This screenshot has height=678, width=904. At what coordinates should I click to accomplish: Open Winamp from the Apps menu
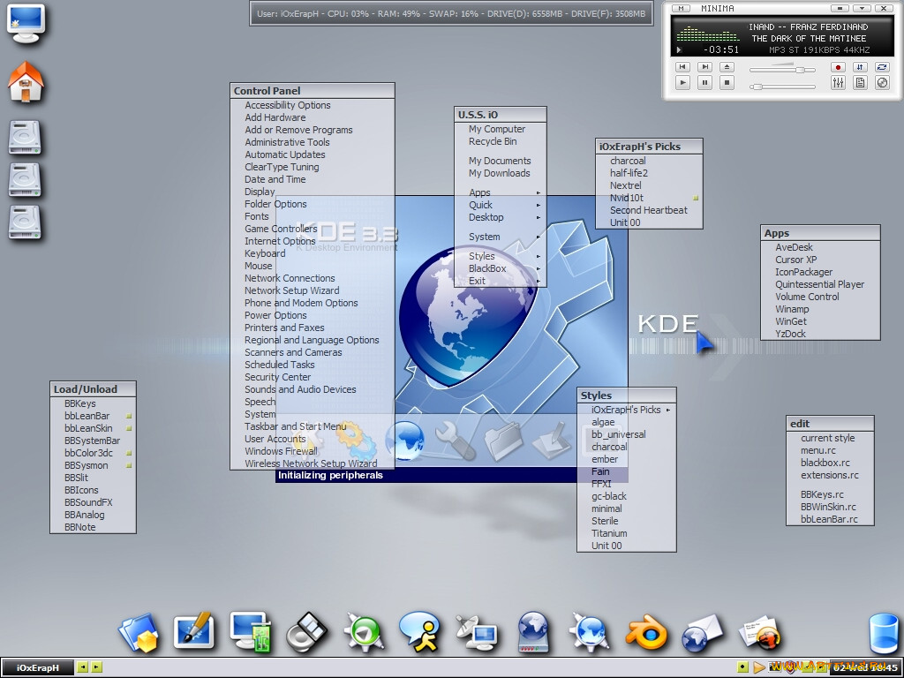(x=820, y=309)
